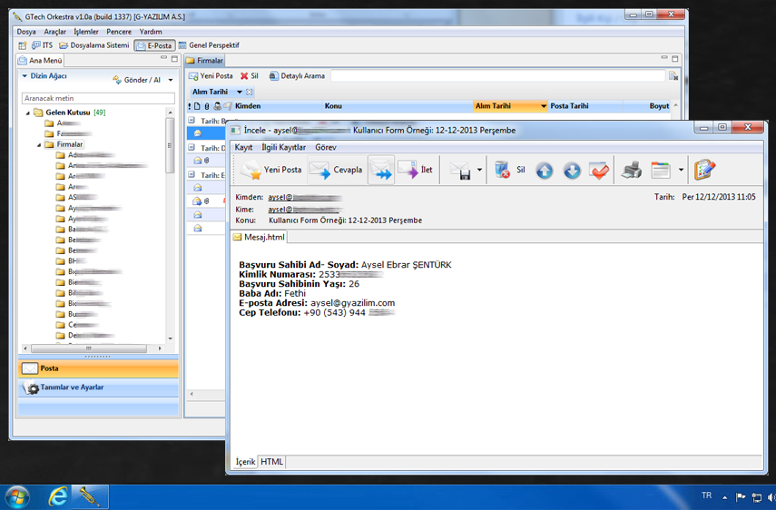Click the red checkmark mark icon
The height and width of the screenshot is (510, 776).
click(599, 172)
